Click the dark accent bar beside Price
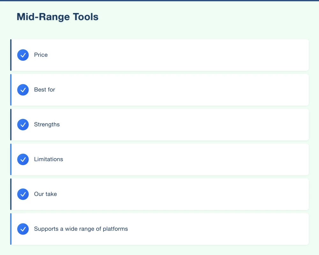 11,55
